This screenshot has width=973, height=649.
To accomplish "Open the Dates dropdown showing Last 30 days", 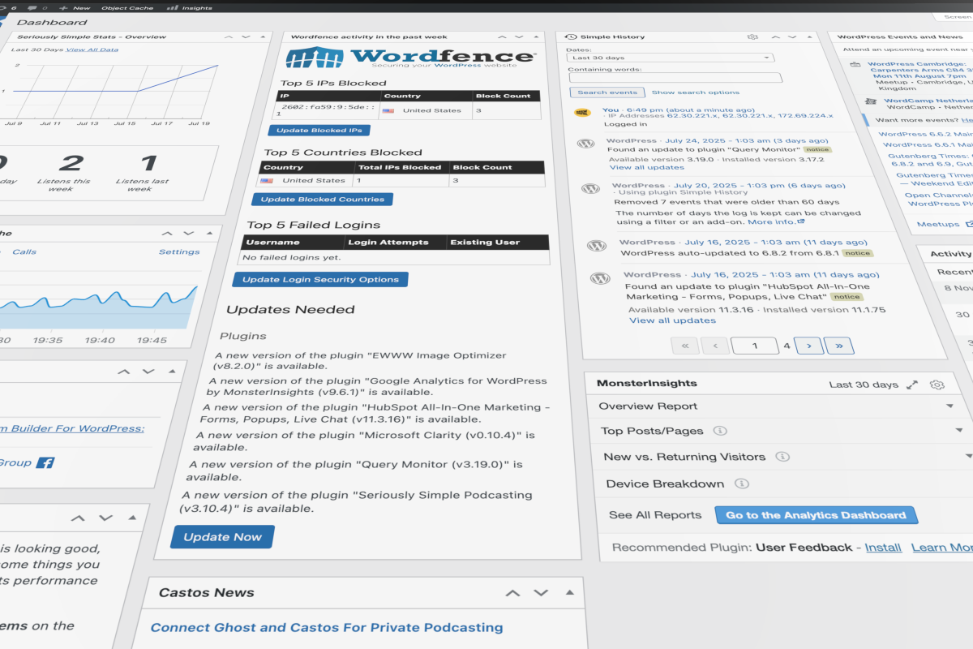I will point(670,58).
